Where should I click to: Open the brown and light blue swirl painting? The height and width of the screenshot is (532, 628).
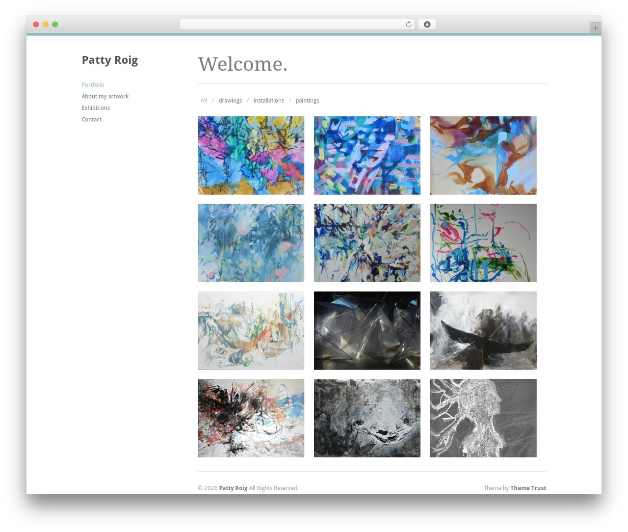tap(483, 156)
